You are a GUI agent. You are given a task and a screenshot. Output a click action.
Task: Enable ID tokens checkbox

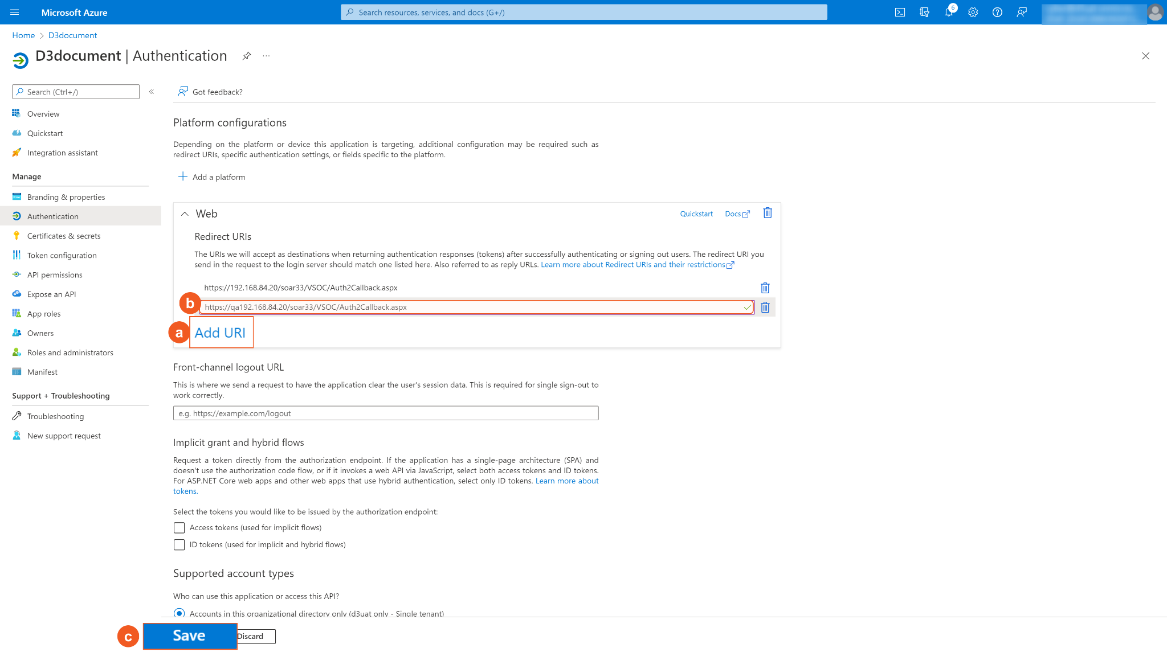(179, 545)
